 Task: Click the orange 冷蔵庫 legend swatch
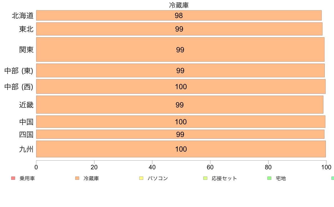pos(77,178)
